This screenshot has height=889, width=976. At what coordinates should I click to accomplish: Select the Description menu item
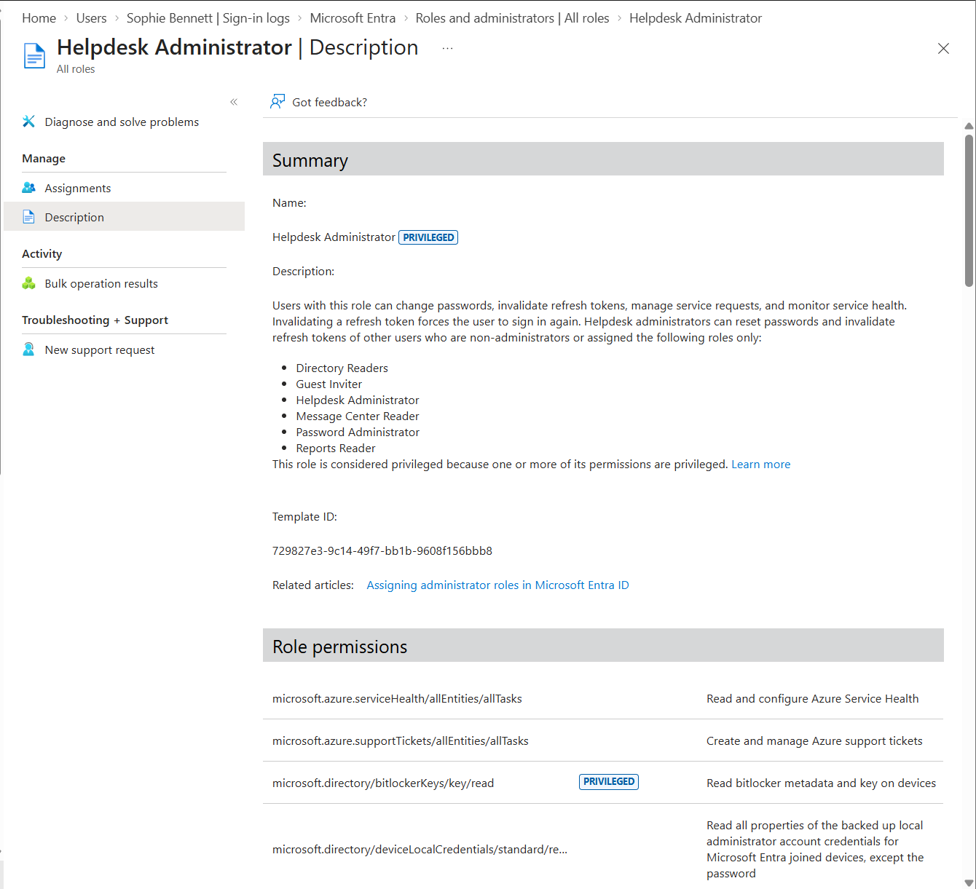tap(124, 217)
